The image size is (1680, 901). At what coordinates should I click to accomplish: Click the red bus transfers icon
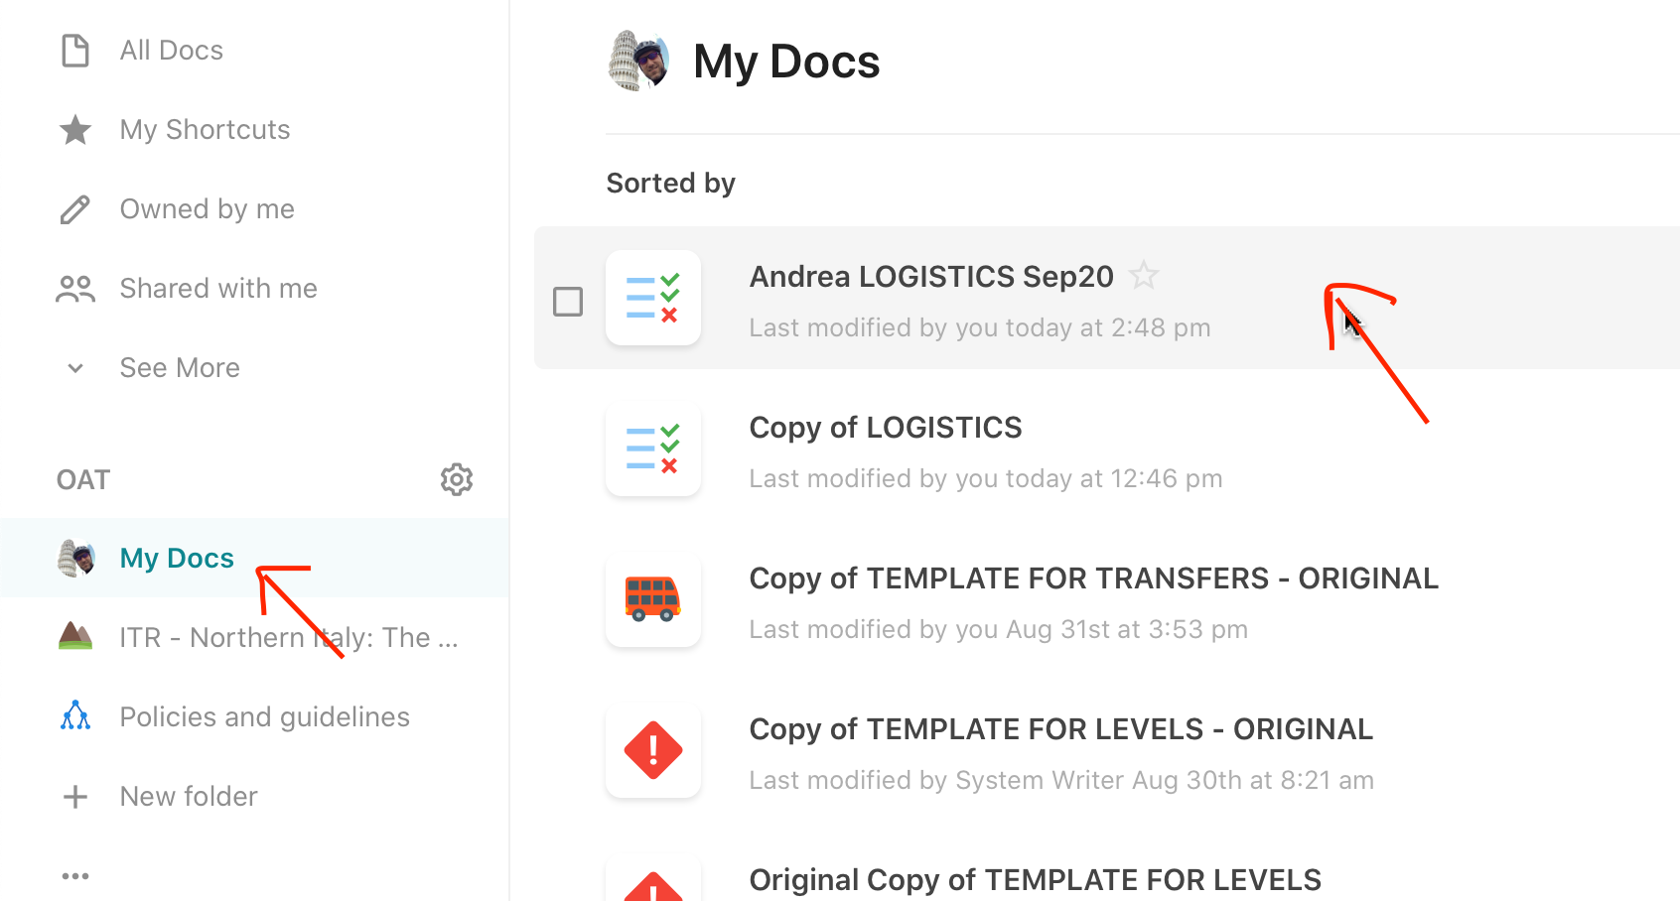653,599
